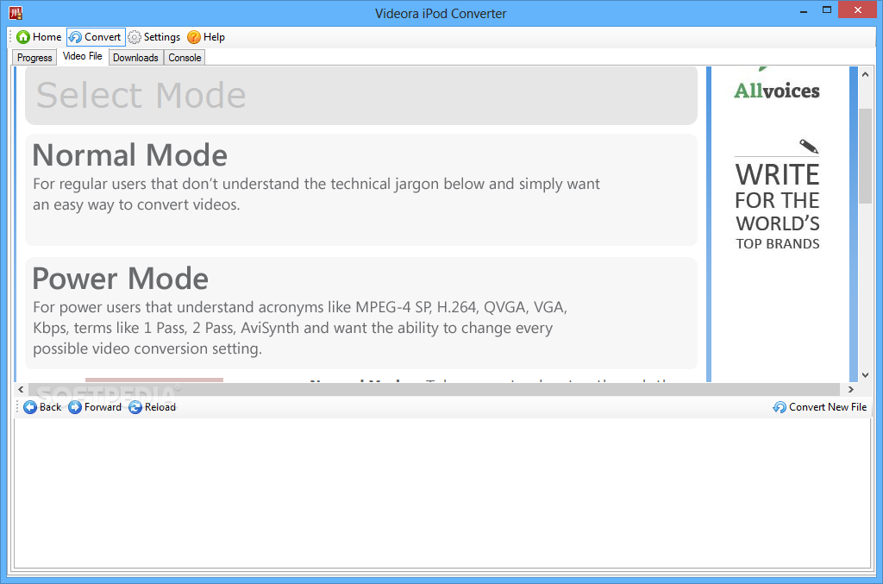Open the Downloads tab

(x=135, y=58)
